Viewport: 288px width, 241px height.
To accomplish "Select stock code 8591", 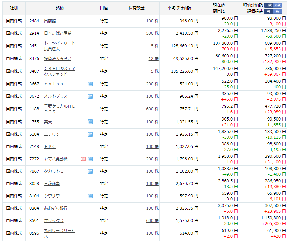I will click(34, 220).
